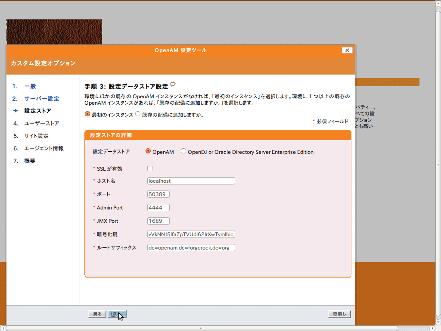Click the horizontal scrollbar at page bottom
Screen dimensions: 441x331
(x=202, y=328)
